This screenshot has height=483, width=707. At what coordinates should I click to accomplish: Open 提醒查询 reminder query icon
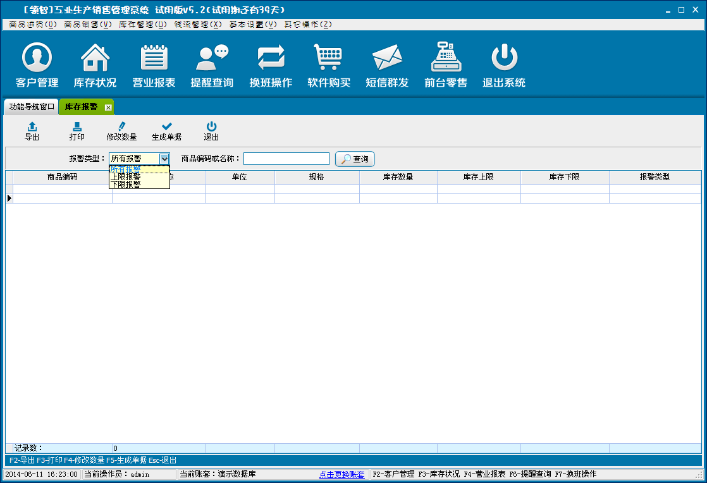click(x=212, y=58)
